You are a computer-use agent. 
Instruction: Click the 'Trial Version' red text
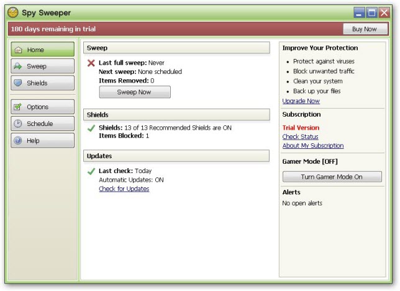click(x=301, y=128)
